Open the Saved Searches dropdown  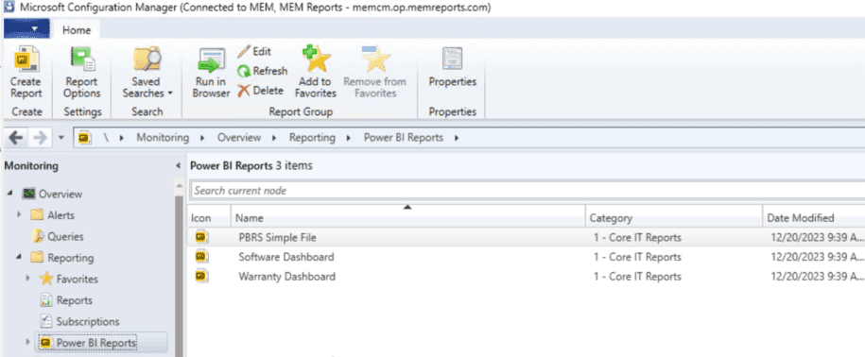pos(147,73)
